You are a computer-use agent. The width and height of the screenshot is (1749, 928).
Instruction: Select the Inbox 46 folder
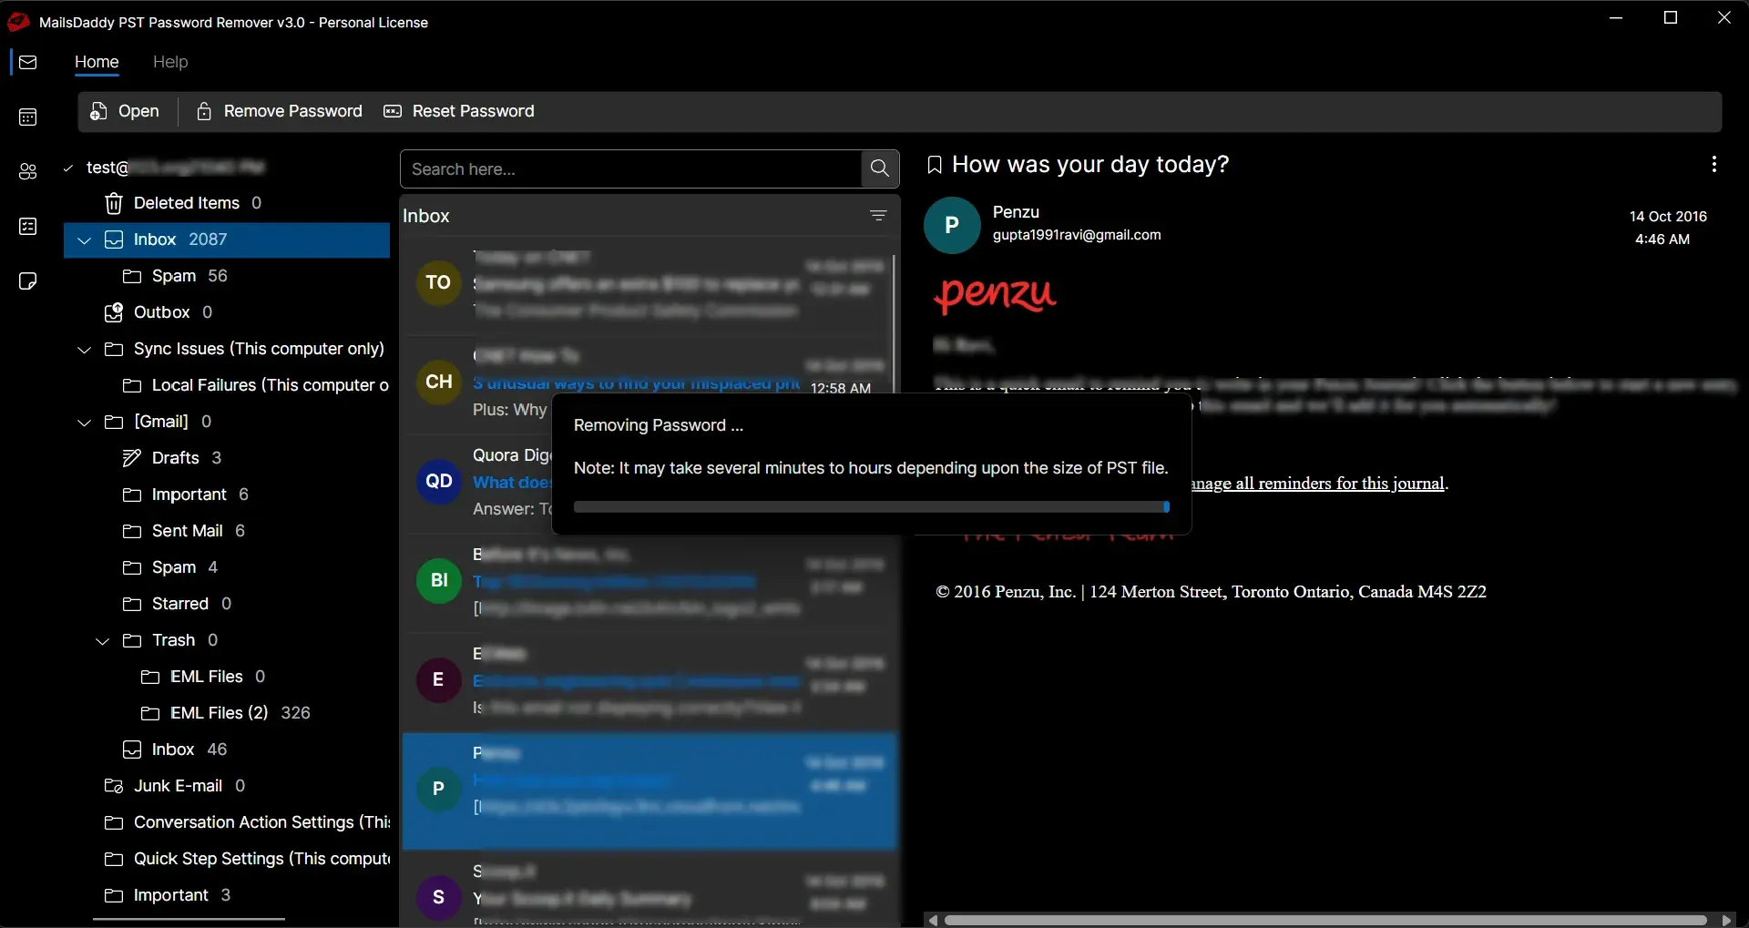tap(228, 750)
